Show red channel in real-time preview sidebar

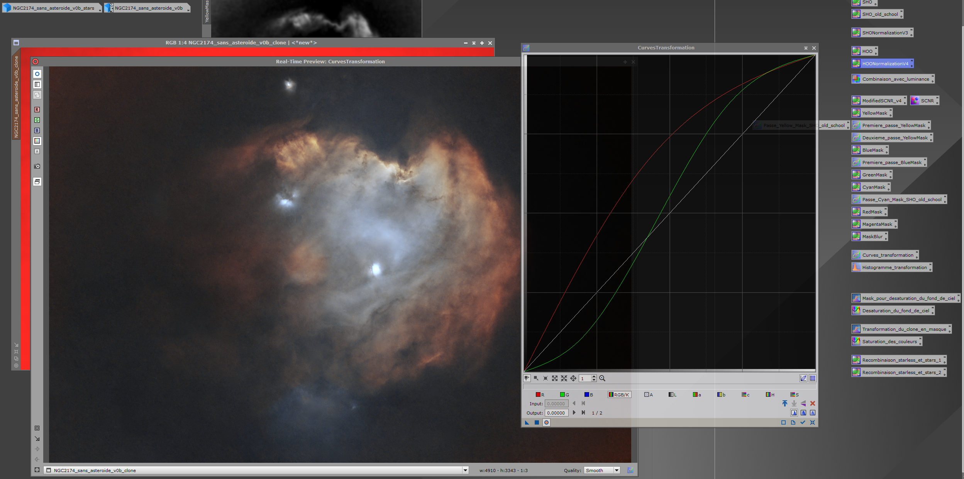pos(37,110)
